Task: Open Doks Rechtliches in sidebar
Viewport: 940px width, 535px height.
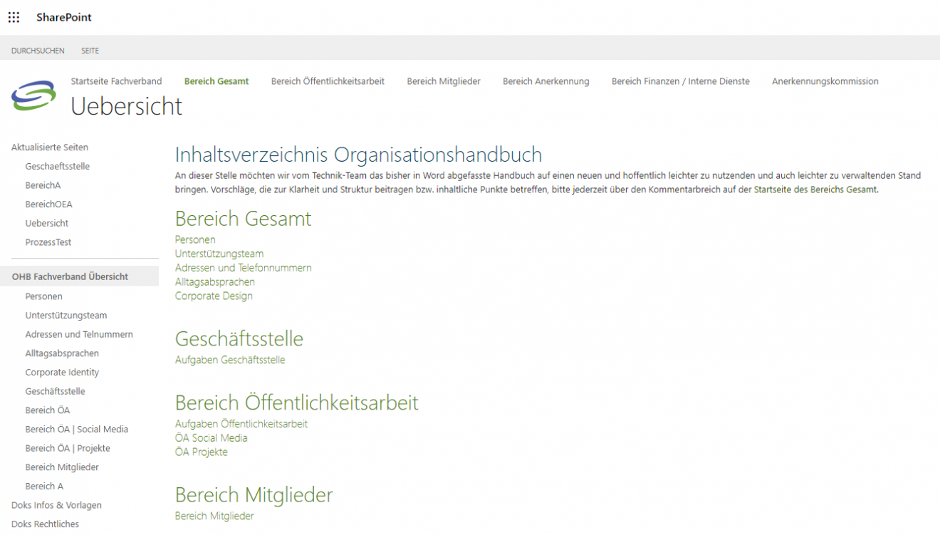Action: (x=45, y=524)
